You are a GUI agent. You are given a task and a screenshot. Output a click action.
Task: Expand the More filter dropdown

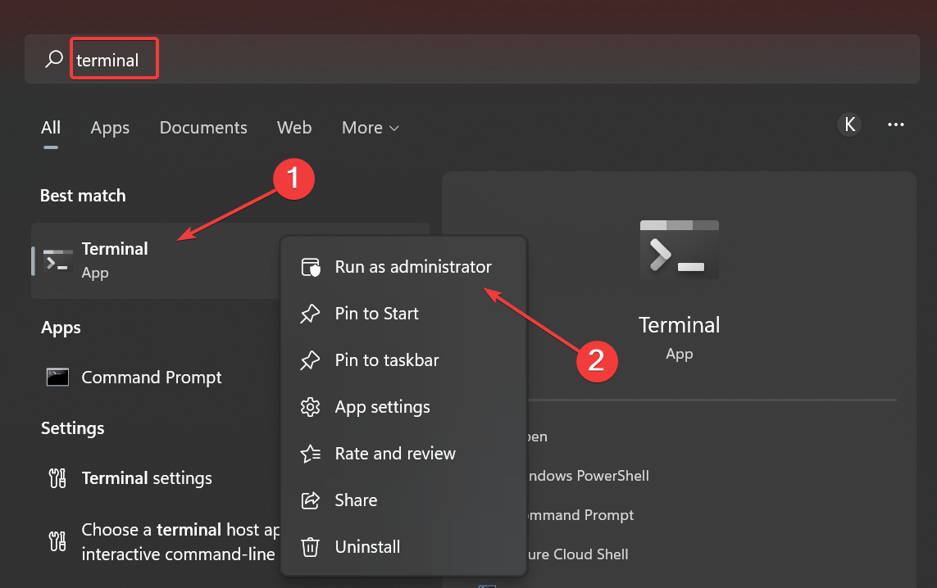coord(370,128)
